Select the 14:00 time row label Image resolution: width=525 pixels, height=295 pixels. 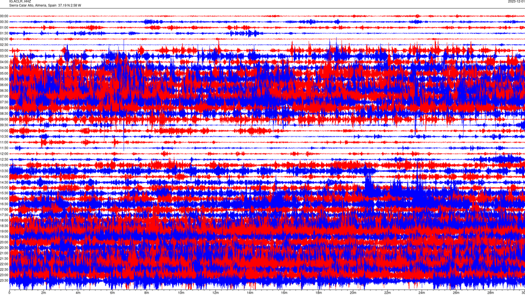[4, 176]
